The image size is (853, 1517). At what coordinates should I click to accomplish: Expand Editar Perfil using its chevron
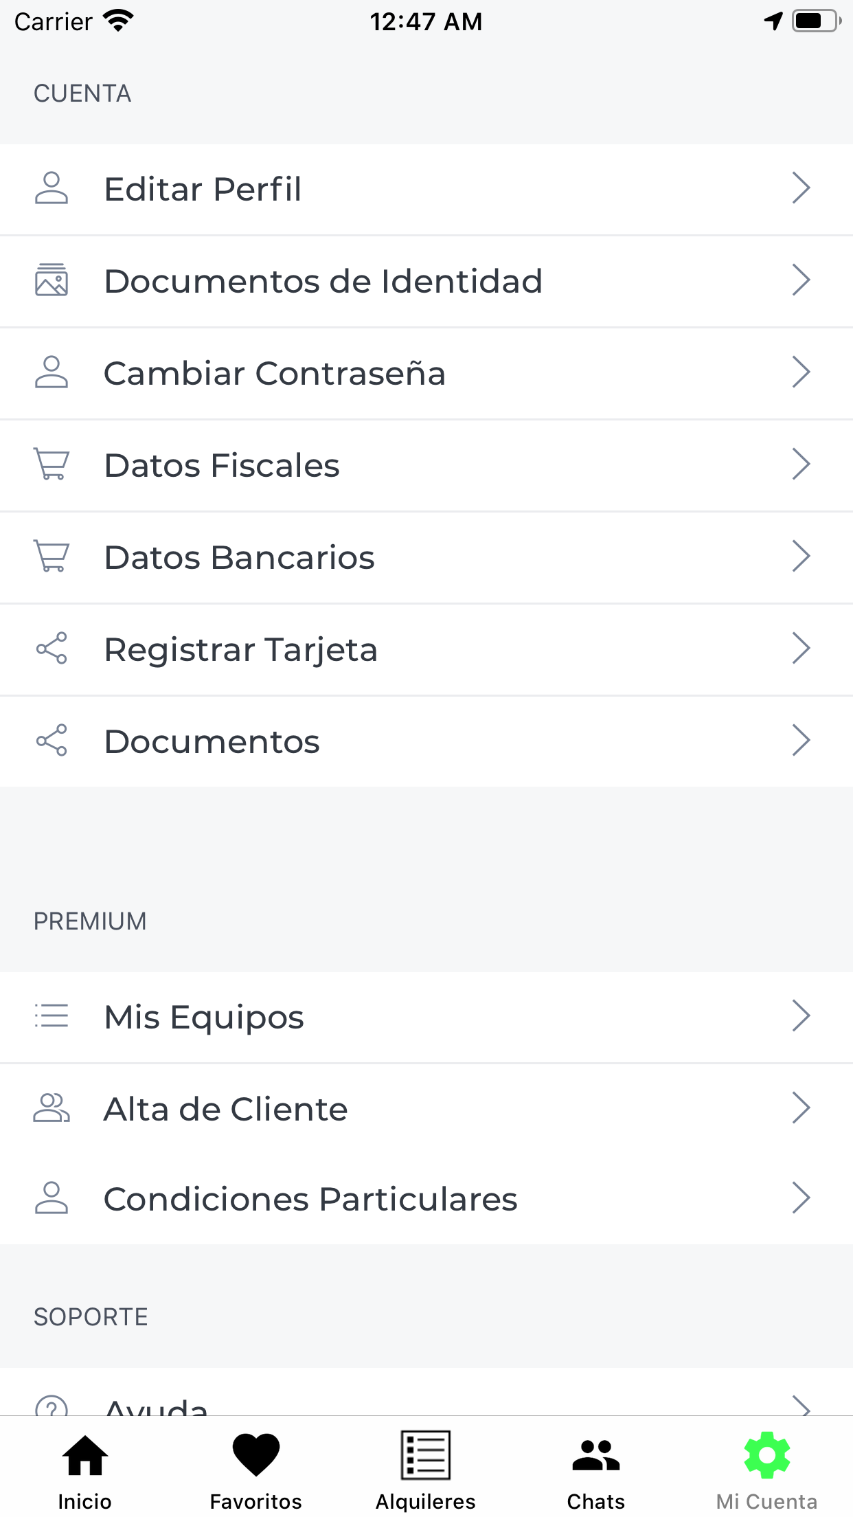point(801,188)
